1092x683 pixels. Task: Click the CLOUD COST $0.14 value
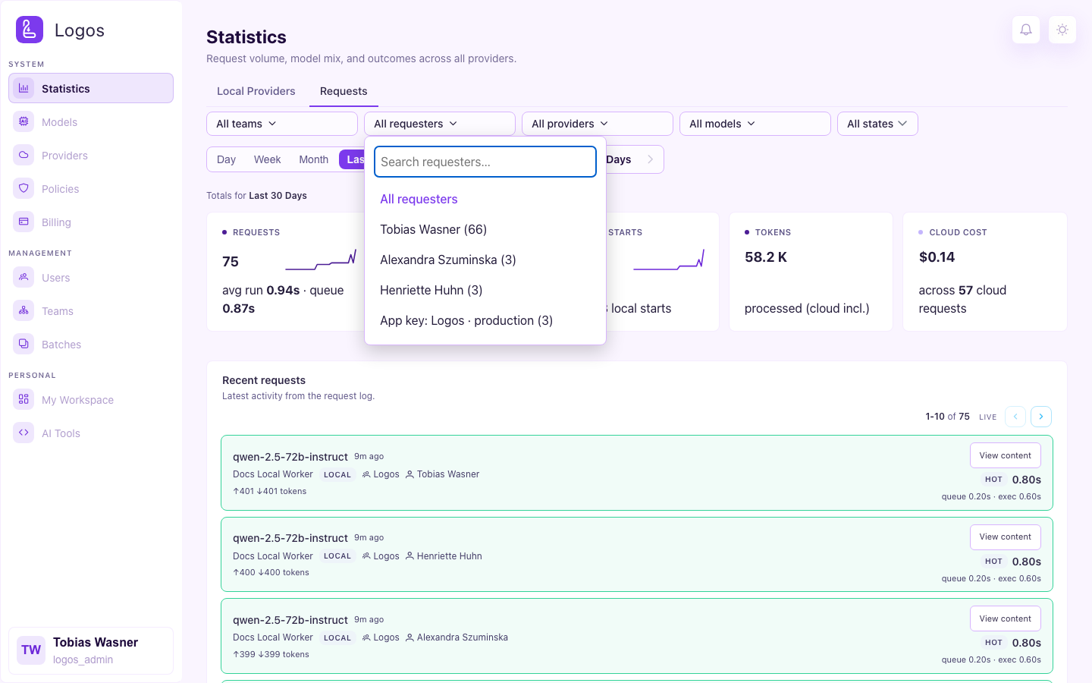click(937, 257)
